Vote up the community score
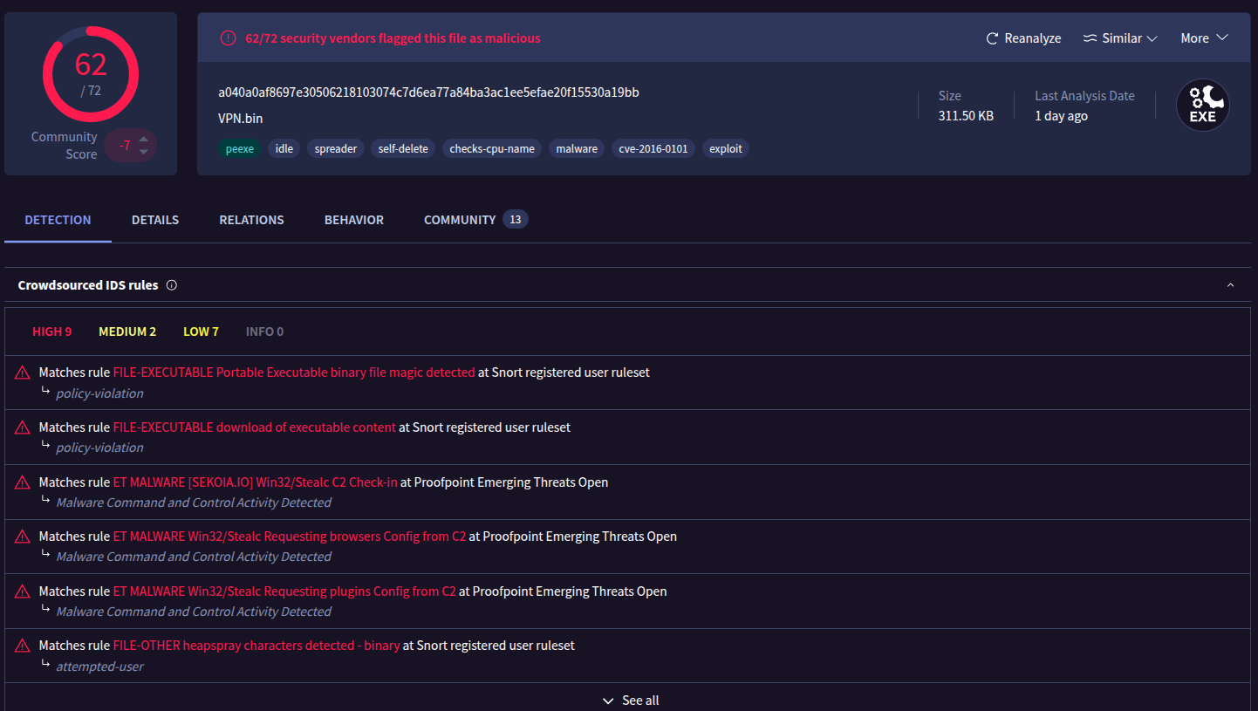 144,139
